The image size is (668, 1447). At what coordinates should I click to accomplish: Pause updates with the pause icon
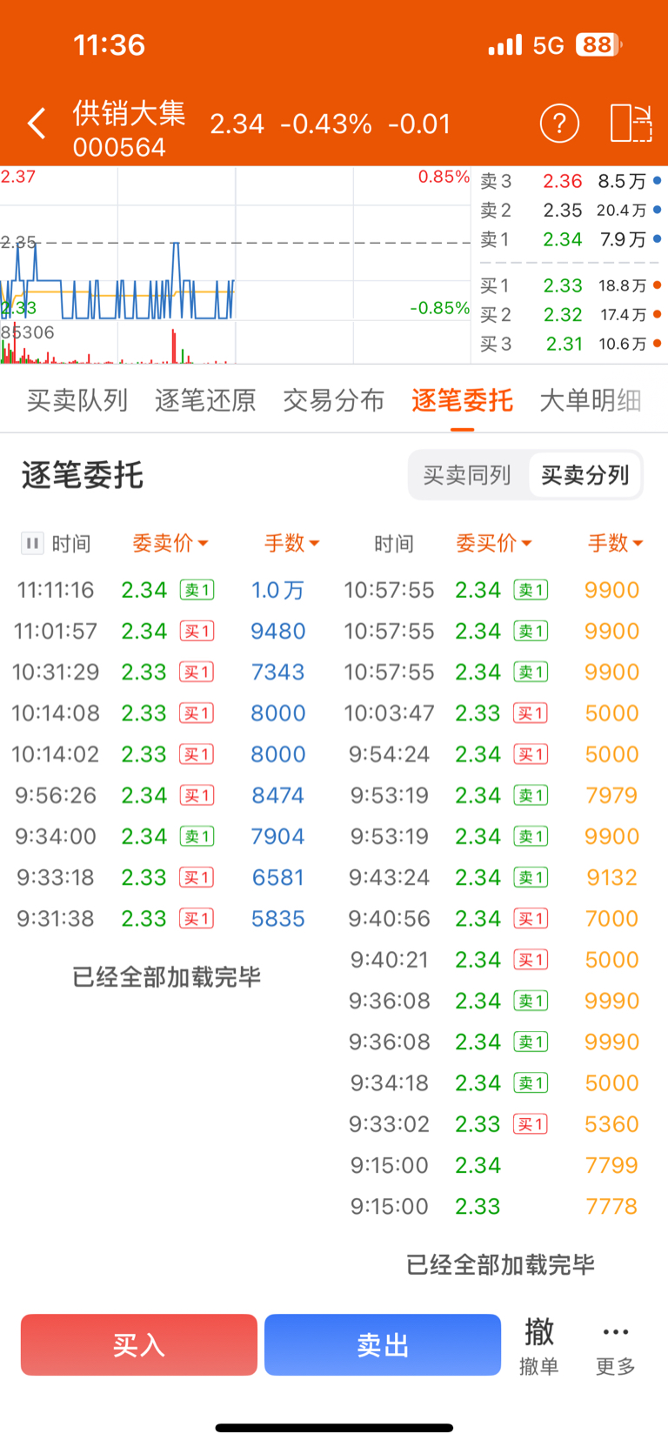[x=32, y=544]
